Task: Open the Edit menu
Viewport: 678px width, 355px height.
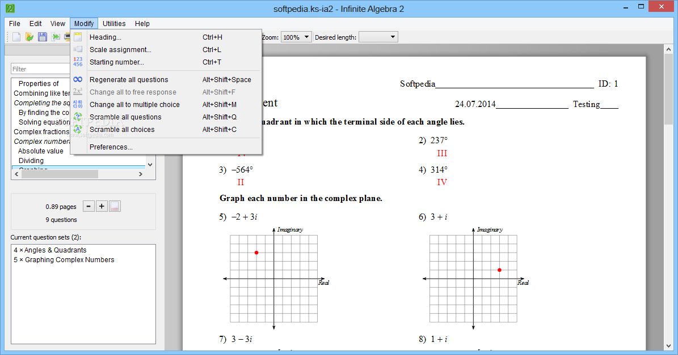Action: tap(35, 23)
